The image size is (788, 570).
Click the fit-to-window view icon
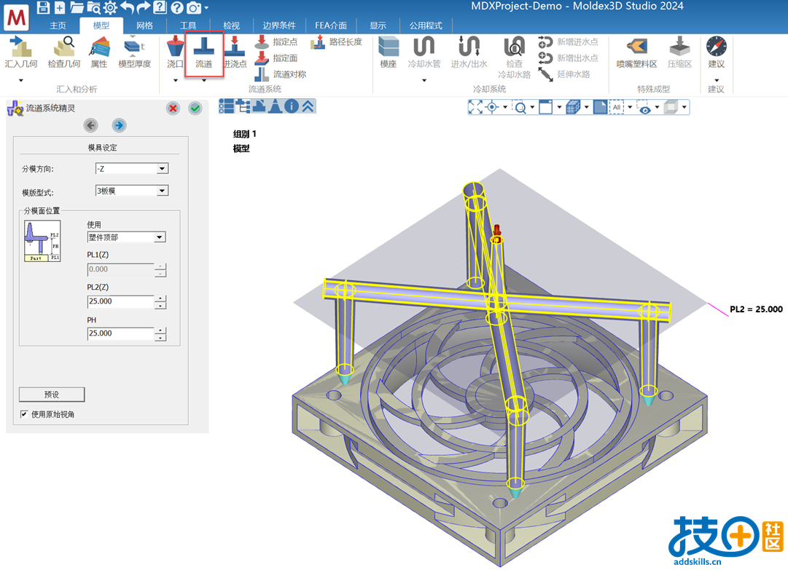[475, 107]
